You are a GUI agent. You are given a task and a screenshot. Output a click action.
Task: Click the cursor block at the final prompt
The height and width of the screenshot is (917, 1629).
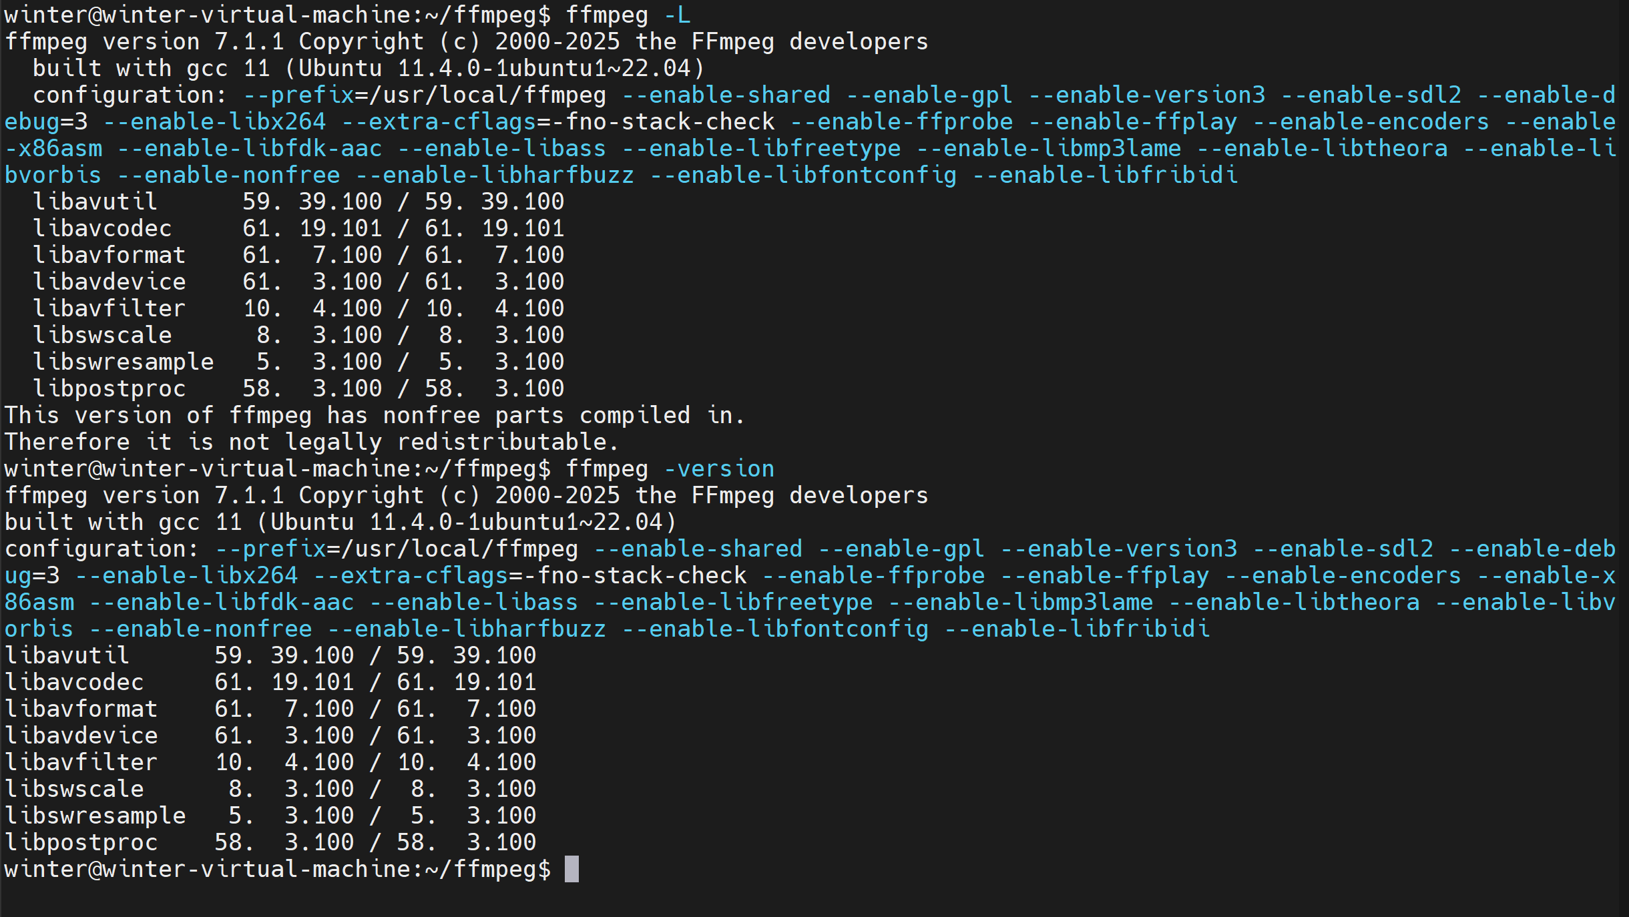[571, 869]
